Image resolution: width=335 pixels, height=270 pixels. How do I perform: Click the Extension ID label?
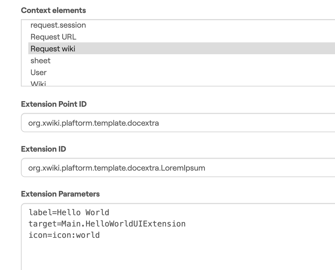[x=43, y=149]
